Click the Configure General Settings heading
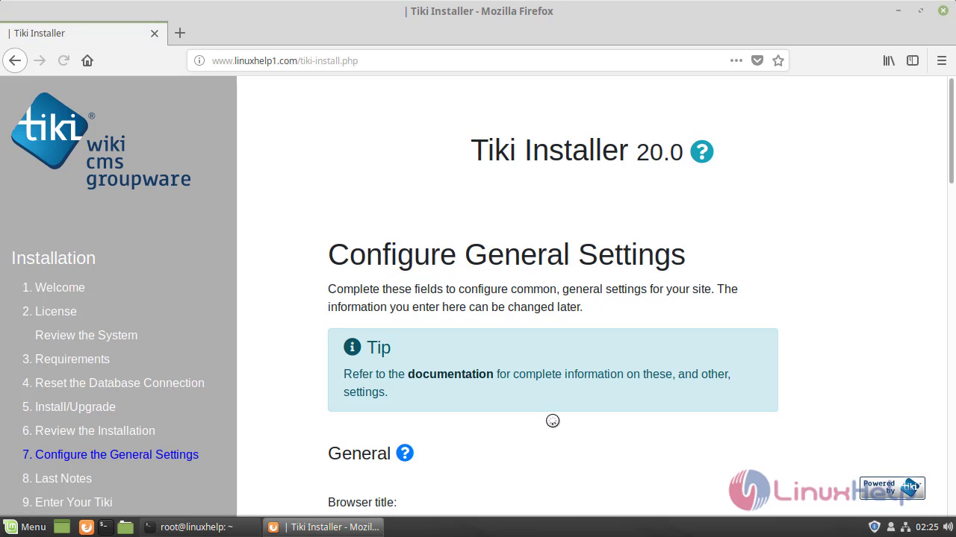 506,254
